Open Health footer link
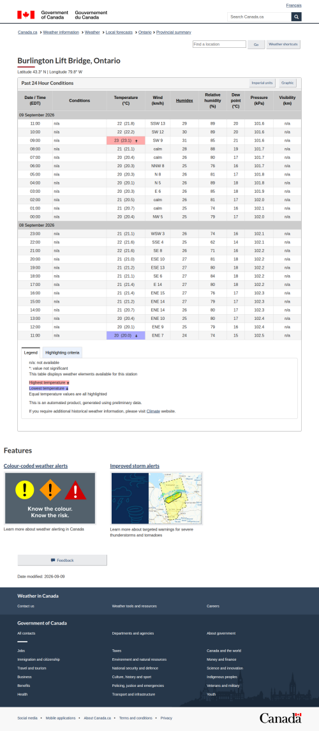The image size is (319, 731). (22, 694)
